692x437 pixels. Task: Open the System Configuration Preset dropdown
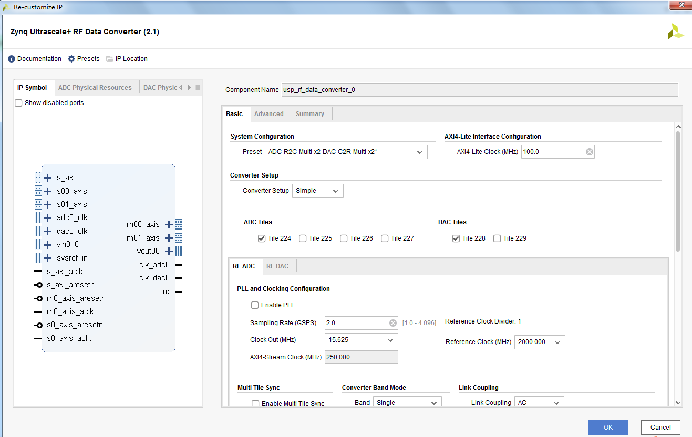tap(419, 152)
